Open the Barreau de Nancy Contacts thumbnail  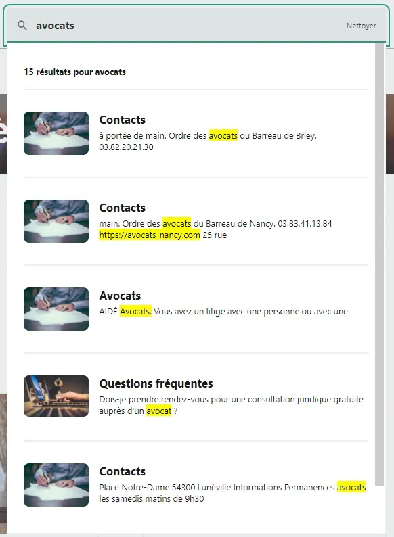point(56,221)
